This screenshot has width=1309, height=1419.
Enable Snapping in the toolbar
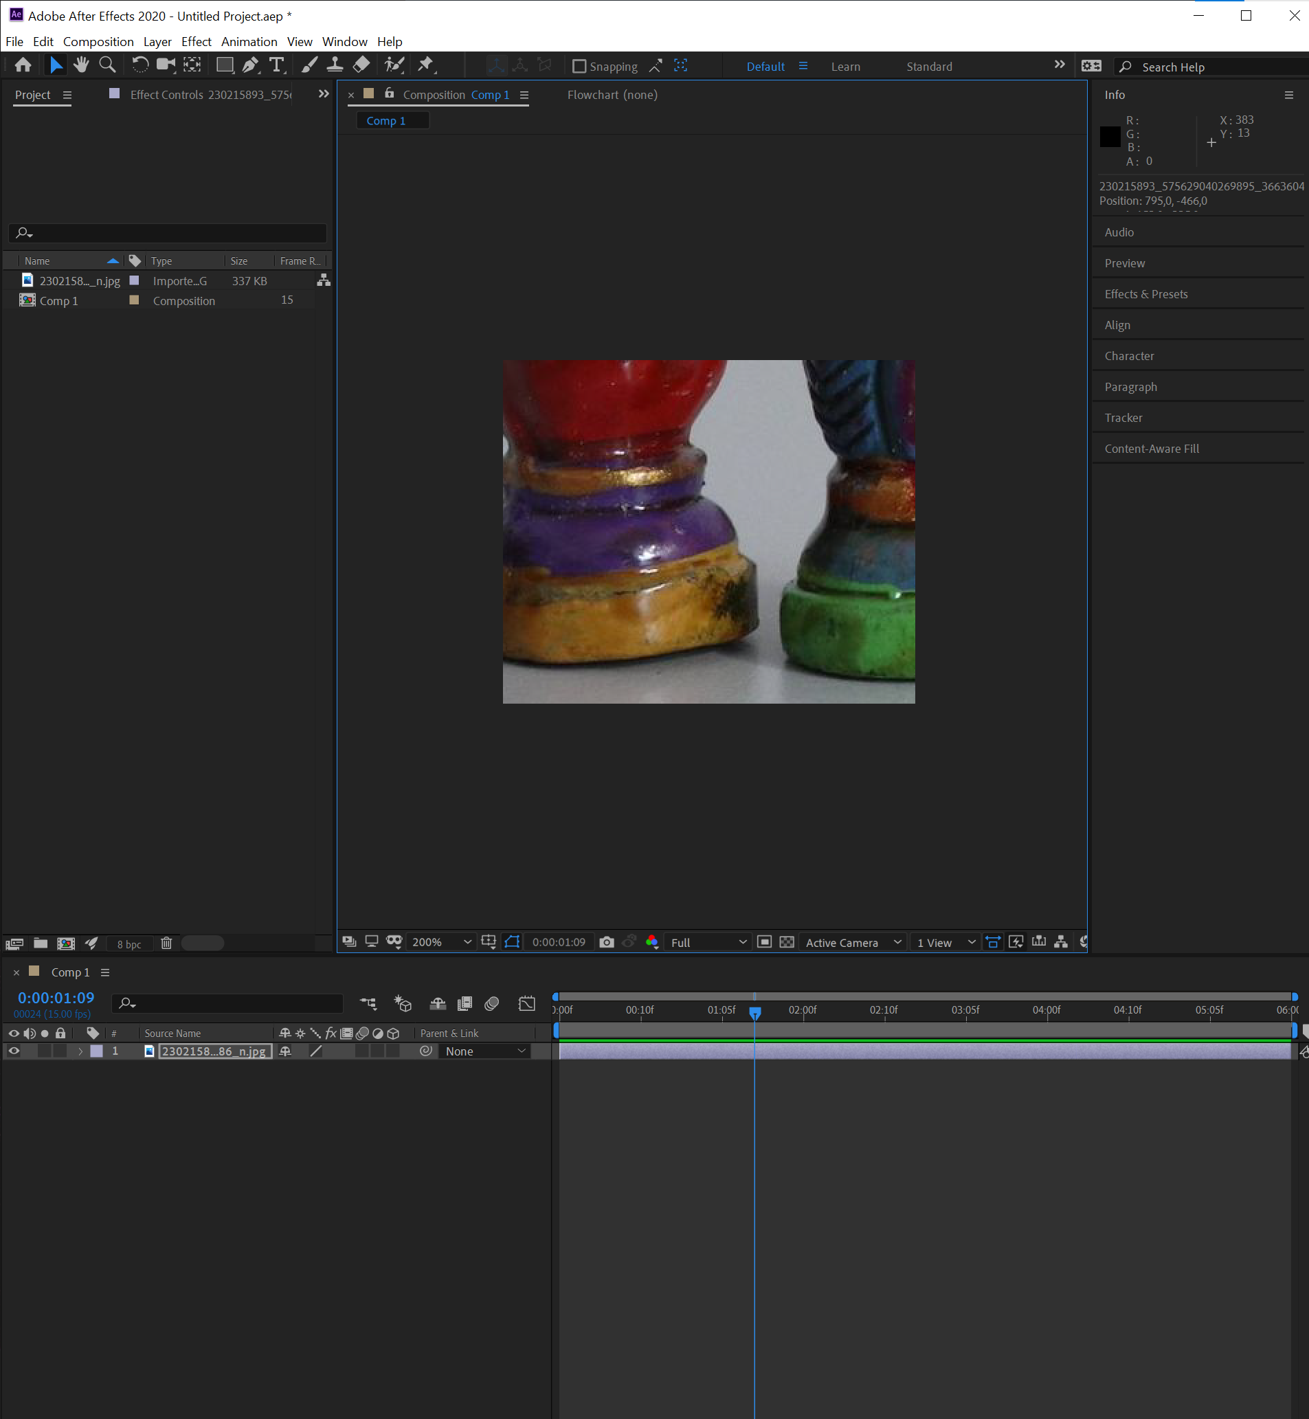point(579,65)
